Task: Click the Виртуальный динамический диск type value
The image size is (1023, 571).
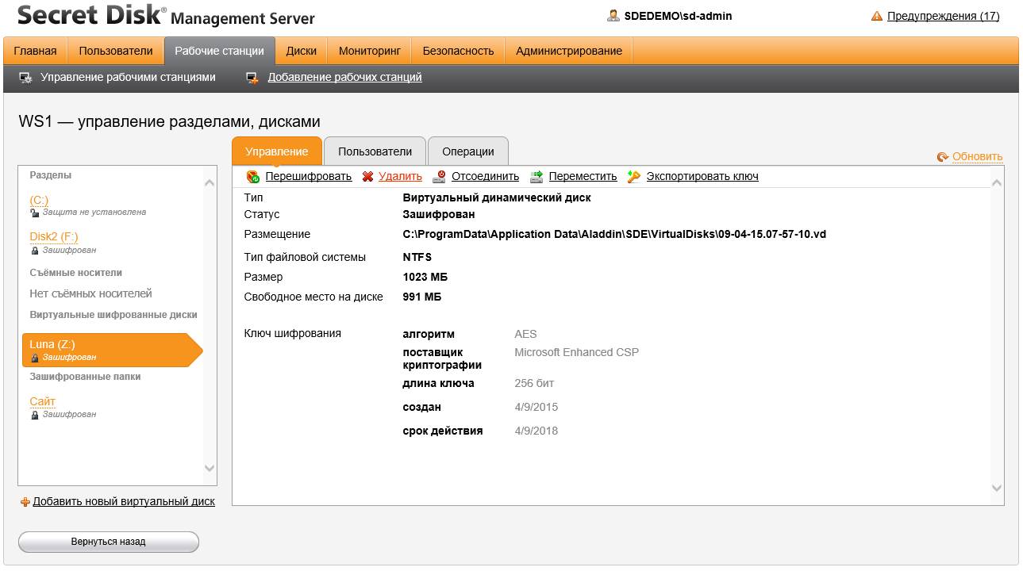Action: pyautogui.click(x=497, y=197)
